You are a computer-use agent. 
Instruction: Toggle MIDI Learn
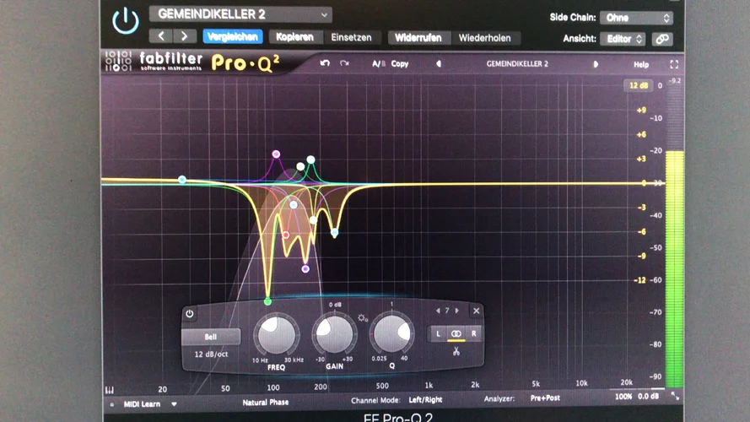pyautogui.click(x=142, y=404)
